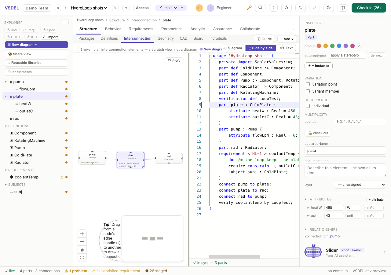Open the layer unassigned dropdown
This screenshot has width=391, height=275.
360,185
